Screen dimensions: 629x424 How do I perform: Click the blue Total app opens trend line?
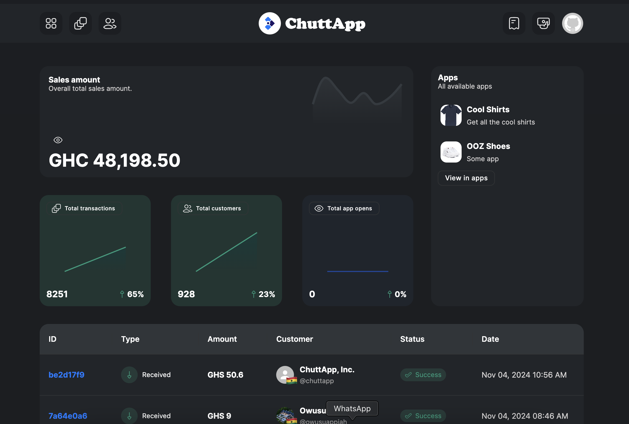pyautogui.click(x=358, y=271)
